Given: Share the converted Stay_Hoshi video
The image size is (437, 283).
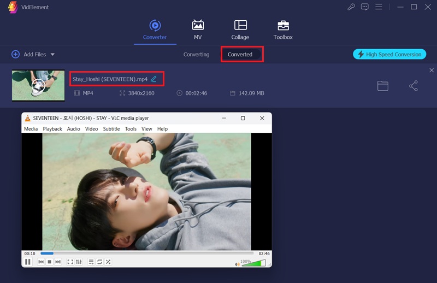Looking at the screenshot, I should (414, 86).
